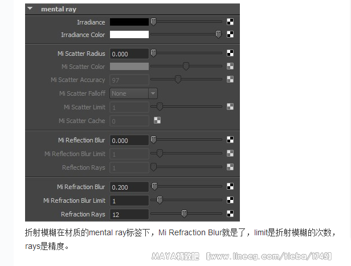Click the Mi Scatter Accuracy value field
The height and width of the screenshot is (266, 351).
pyautogui.click(x=129, y=80)
